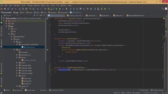168x94 pixels.
Task: Collapse the values folder node
Action: click(x=17, y=76)
